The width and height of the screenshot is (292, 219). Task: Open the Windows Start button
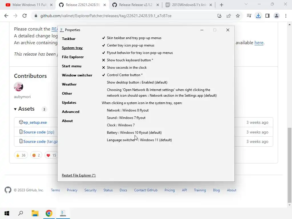coord(7,213)
